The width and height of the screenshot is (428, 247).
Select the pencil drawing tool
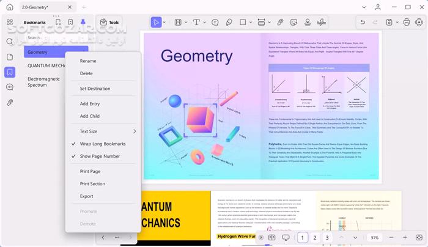[x=229, y=23]
